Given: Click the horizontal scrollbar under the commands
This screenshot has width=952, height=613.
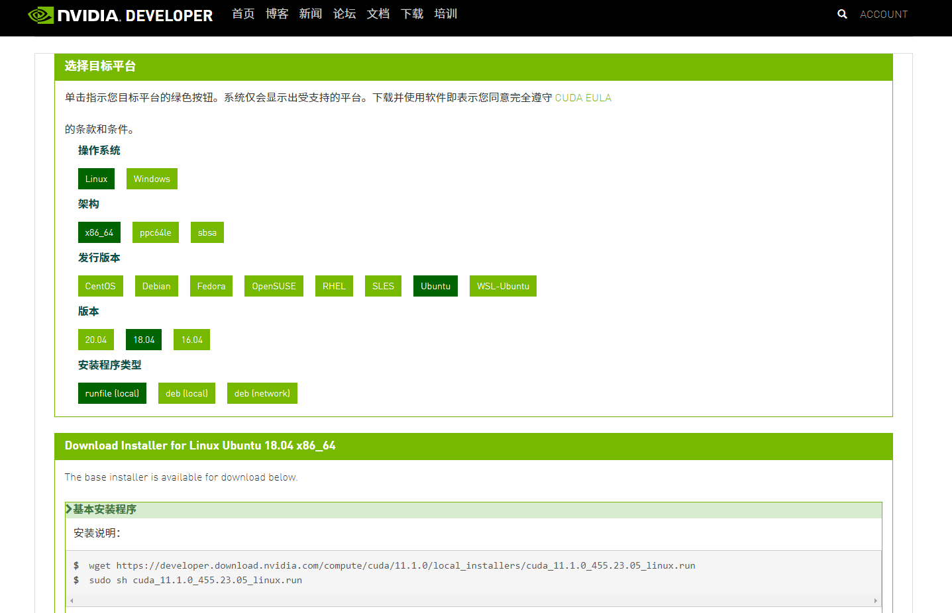Looking at the screenshot, I should click(474, 601).
